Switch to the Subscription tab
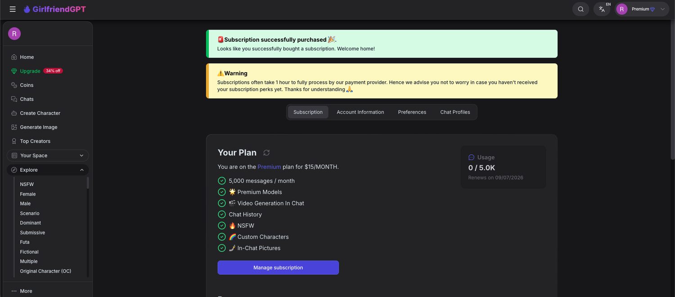The height and width of the screenshot is (297, 675). point(308,112)
